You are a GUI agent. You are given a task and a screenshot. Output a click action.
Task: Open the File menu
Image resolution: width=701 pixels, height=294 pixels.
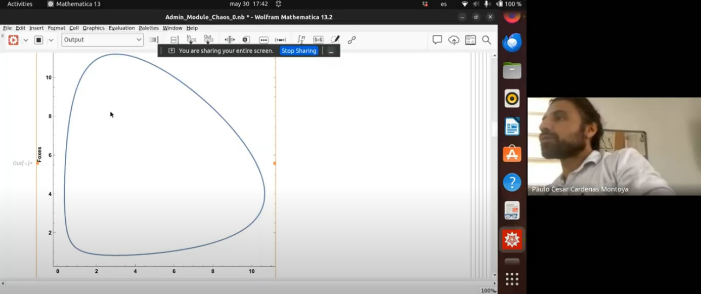(x=7, y=28)
